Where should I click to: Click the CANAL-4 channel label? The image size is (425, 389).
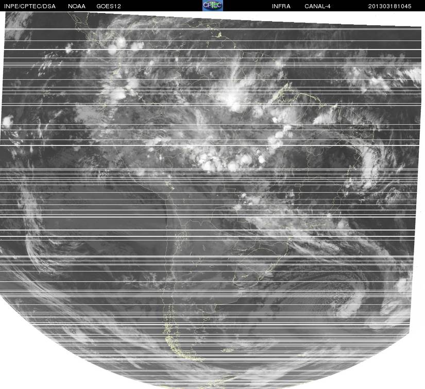click(317, 6)
